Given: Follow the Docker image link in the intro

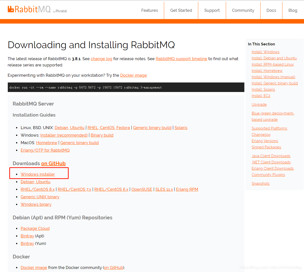Looking at the screenshot, I should point(134,75).
